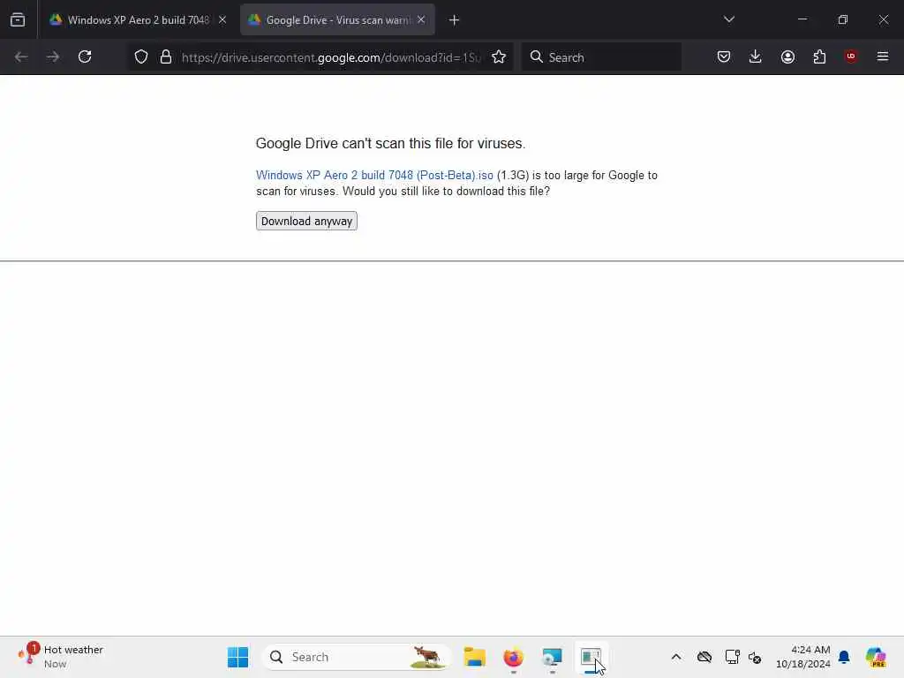Bookmark this page with star icon
904x678 pixels.
pos(500,57)
